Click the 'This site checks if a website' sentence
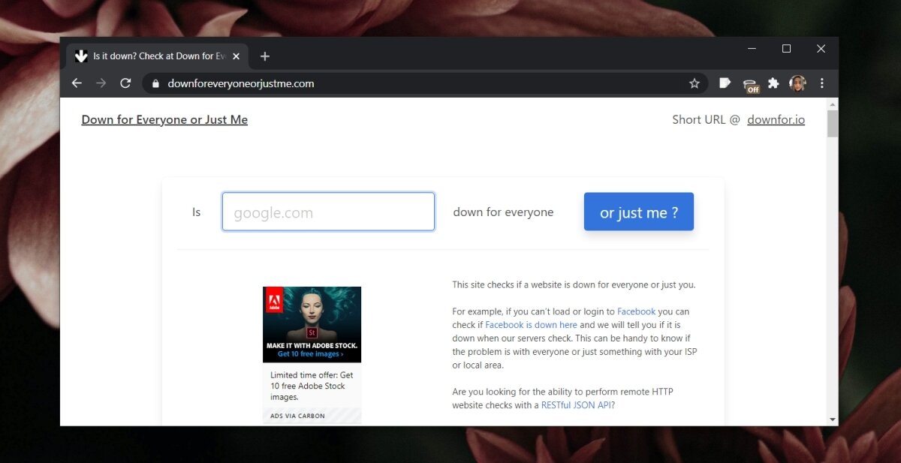Viewport: 901px width, 463px height. pyautogui.click(x=574, y=285)
